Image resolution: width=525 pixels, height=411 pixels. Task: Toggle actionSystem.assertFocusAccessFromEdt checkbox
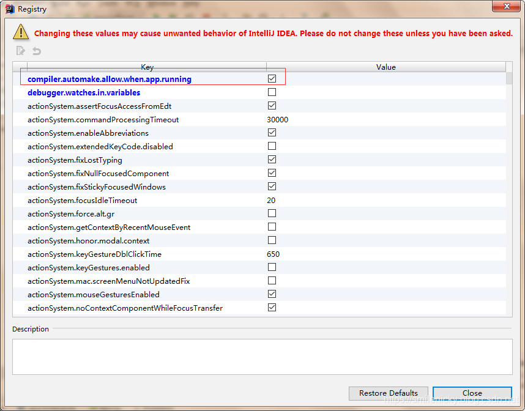(272, 105)
